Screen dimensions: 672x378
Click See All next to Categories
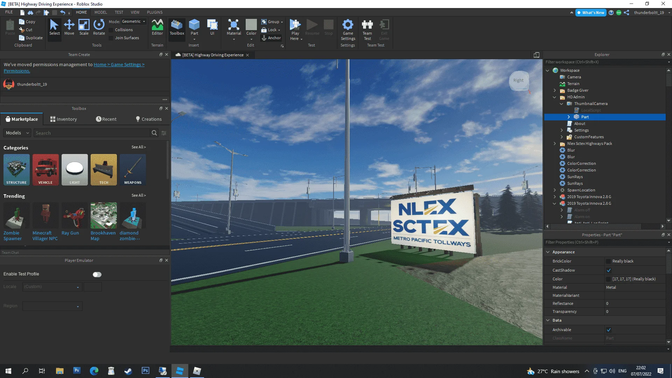pyautogui.click(x=139, y=147)
